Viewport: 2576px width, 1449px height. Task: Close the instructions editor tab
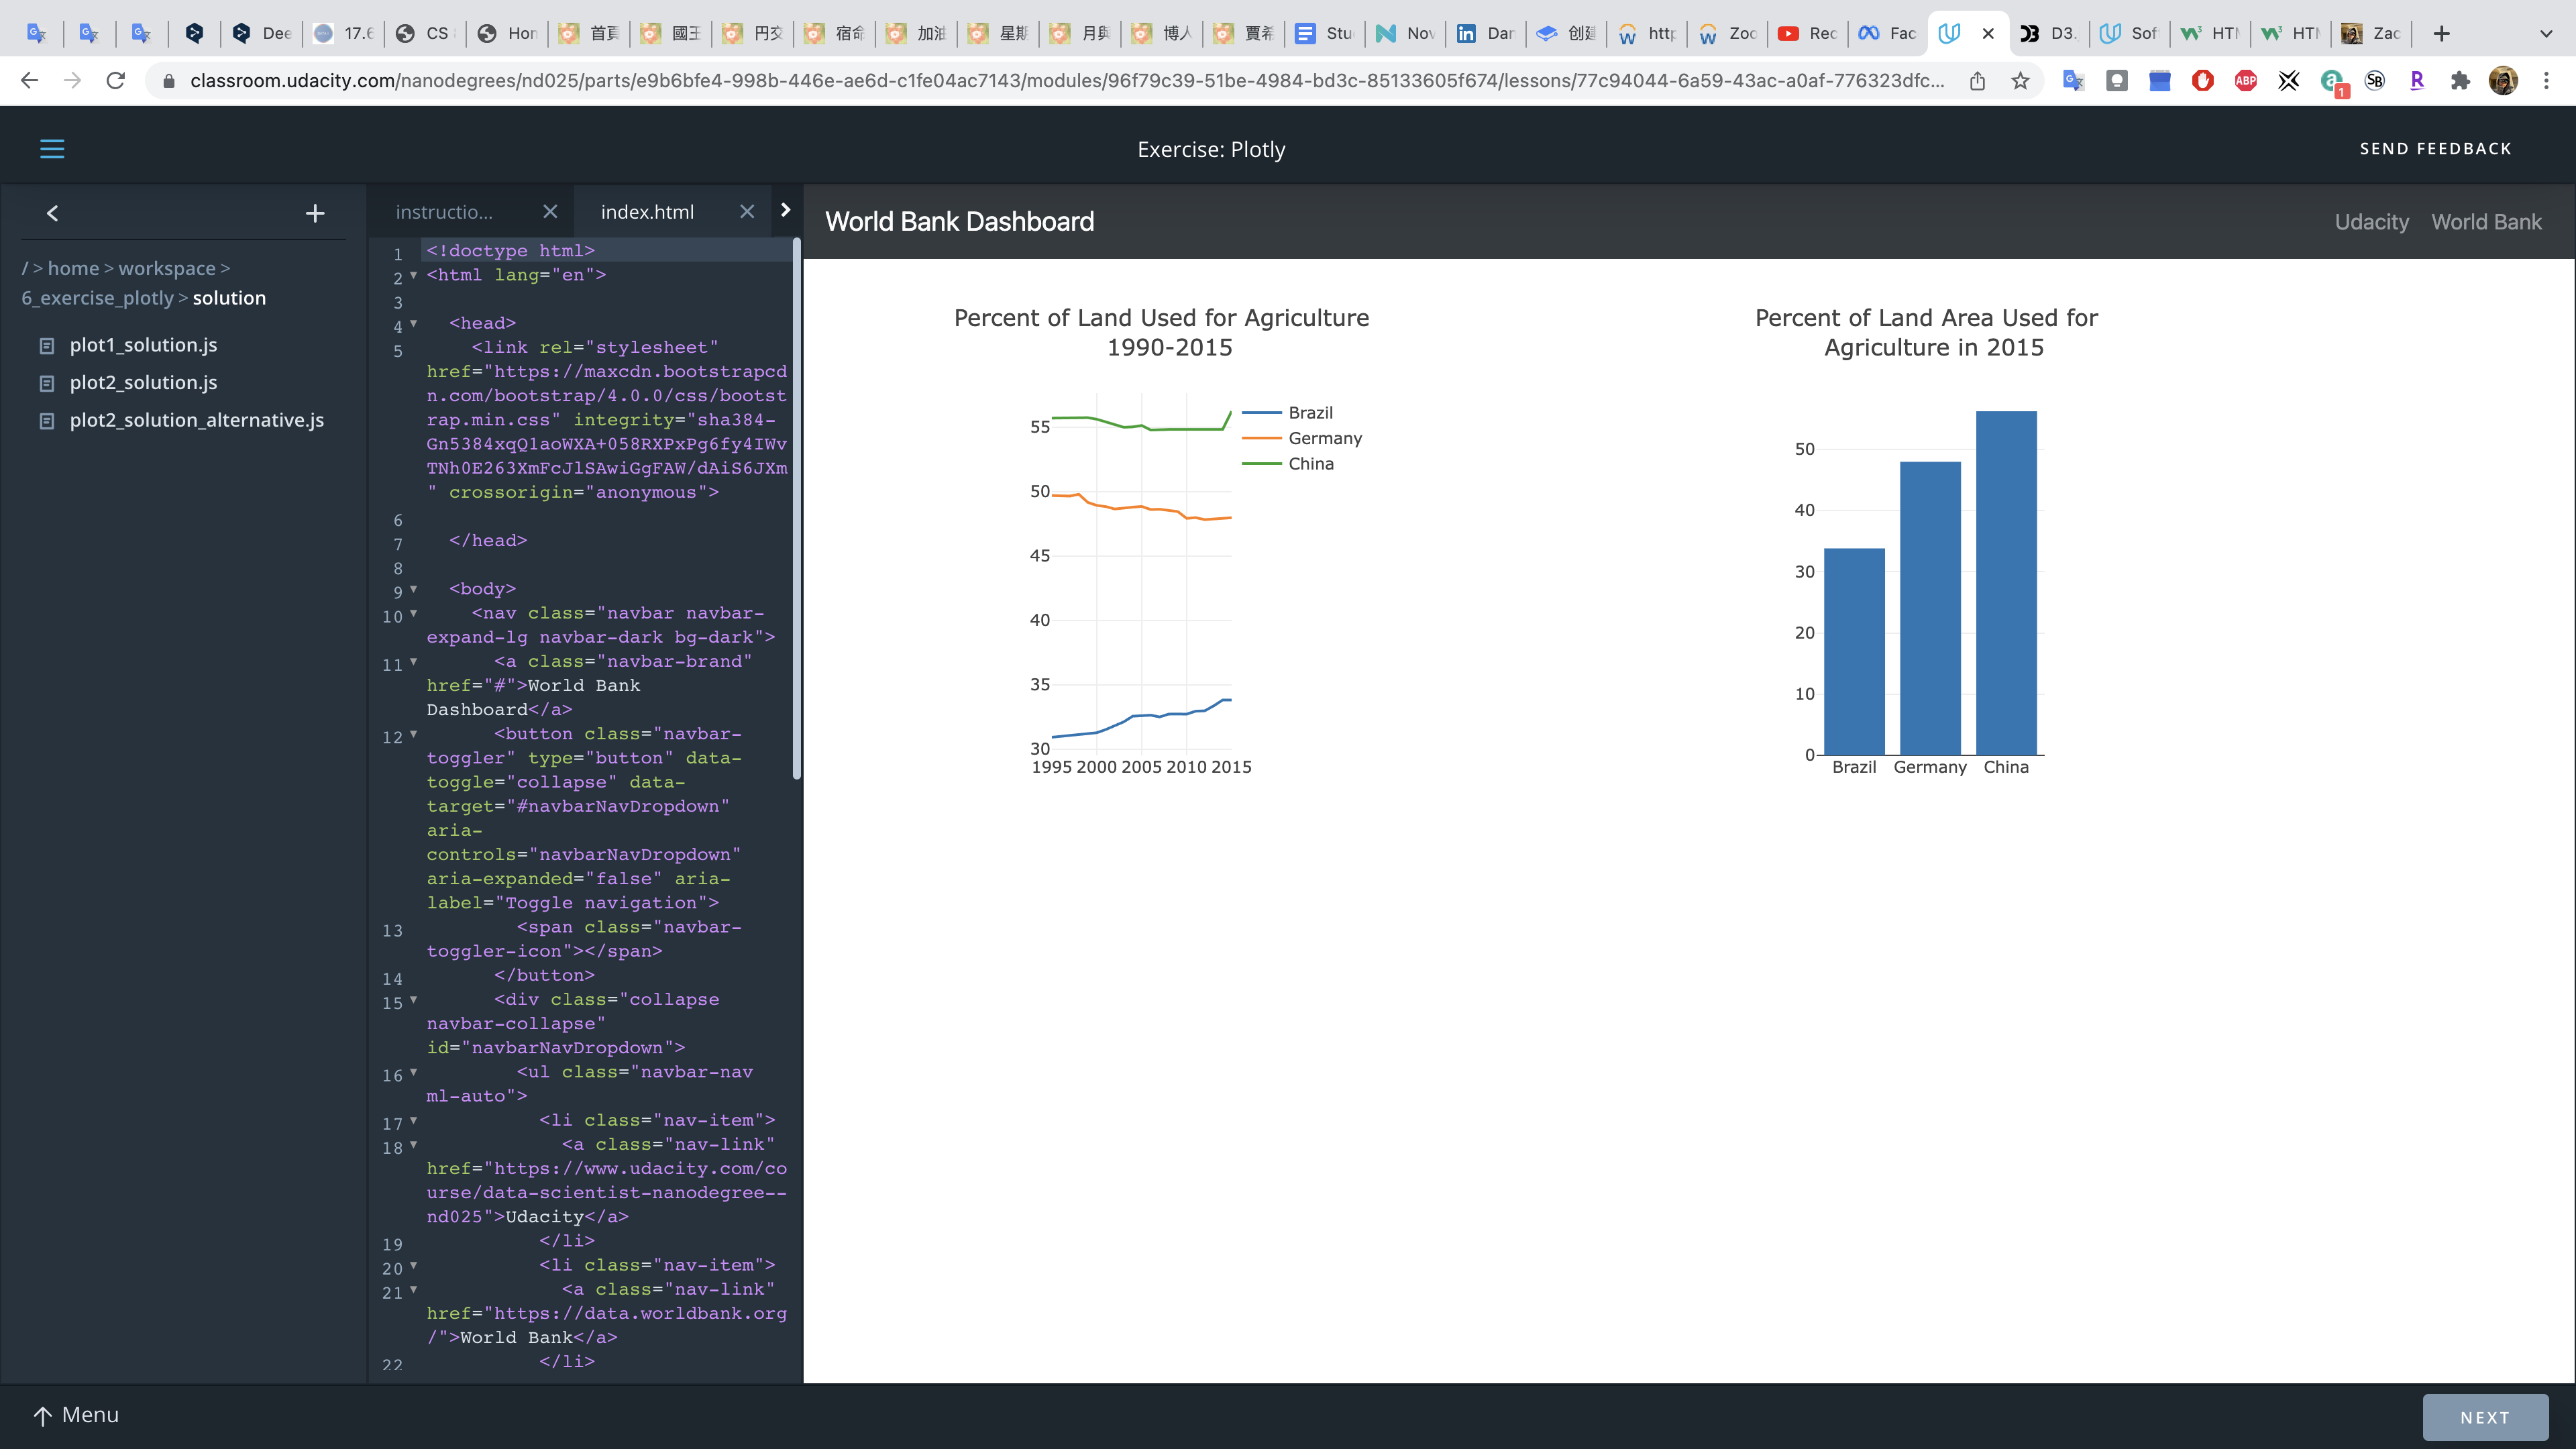tap(550, 212)
